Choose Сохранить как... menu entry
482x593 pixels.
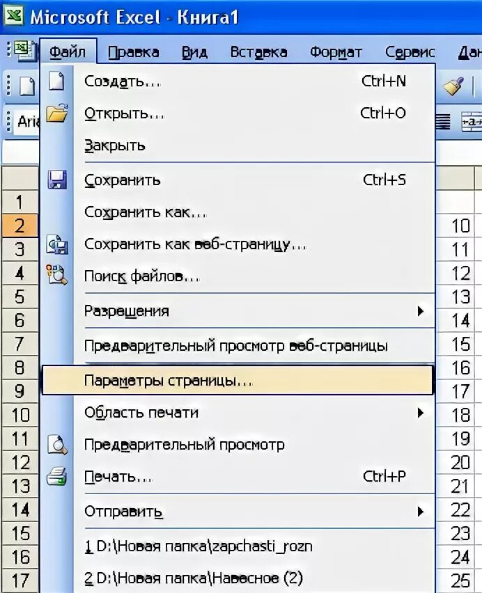click(238, 212)
